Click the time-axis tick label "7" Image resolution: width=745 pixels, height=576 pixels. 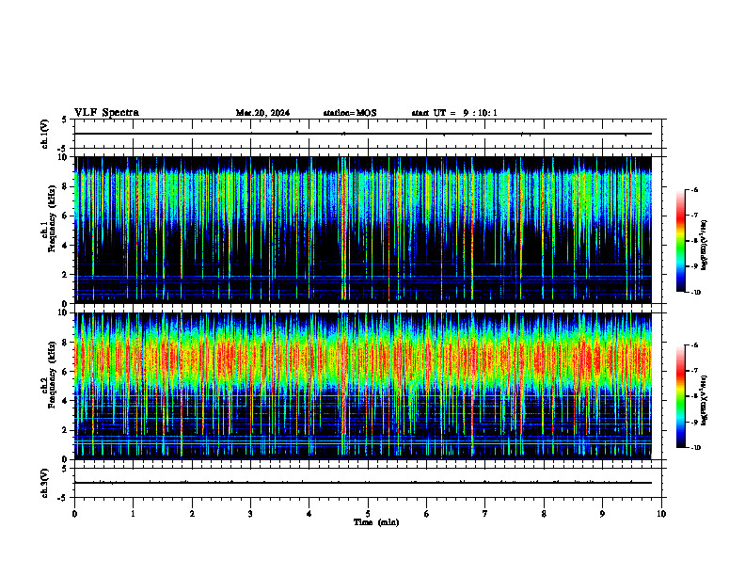click(x=485, y=514)
